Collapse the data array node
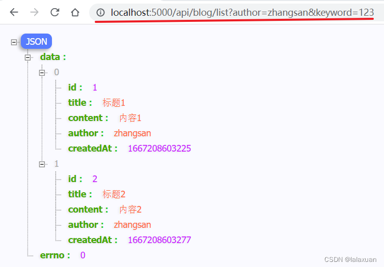 tap(28, 57)
